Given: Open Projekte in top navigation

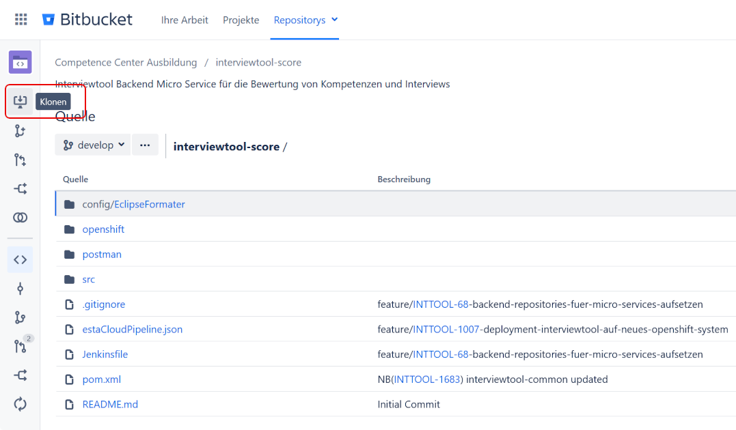Looking at the screenshot, I should [241, 20].
